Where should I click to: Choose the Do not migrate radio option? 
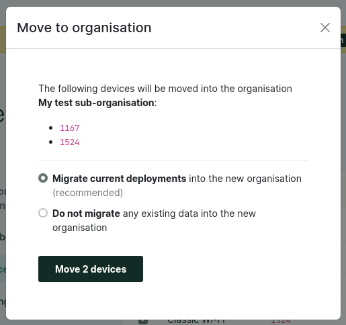point(43,213)
